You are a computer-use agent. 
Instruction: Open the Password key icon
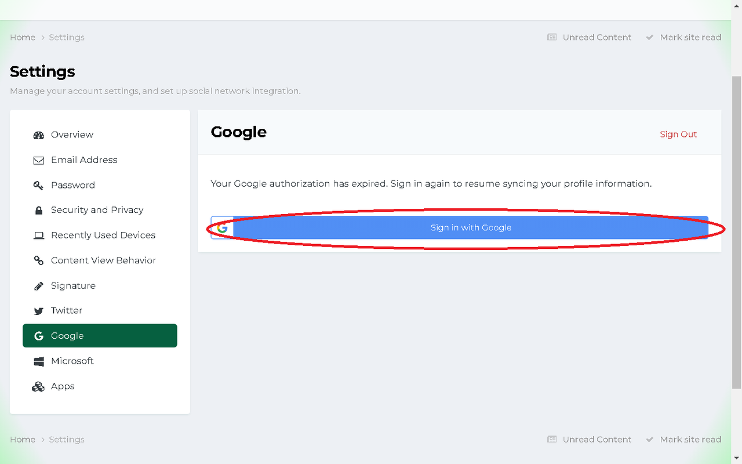[39, 186]
